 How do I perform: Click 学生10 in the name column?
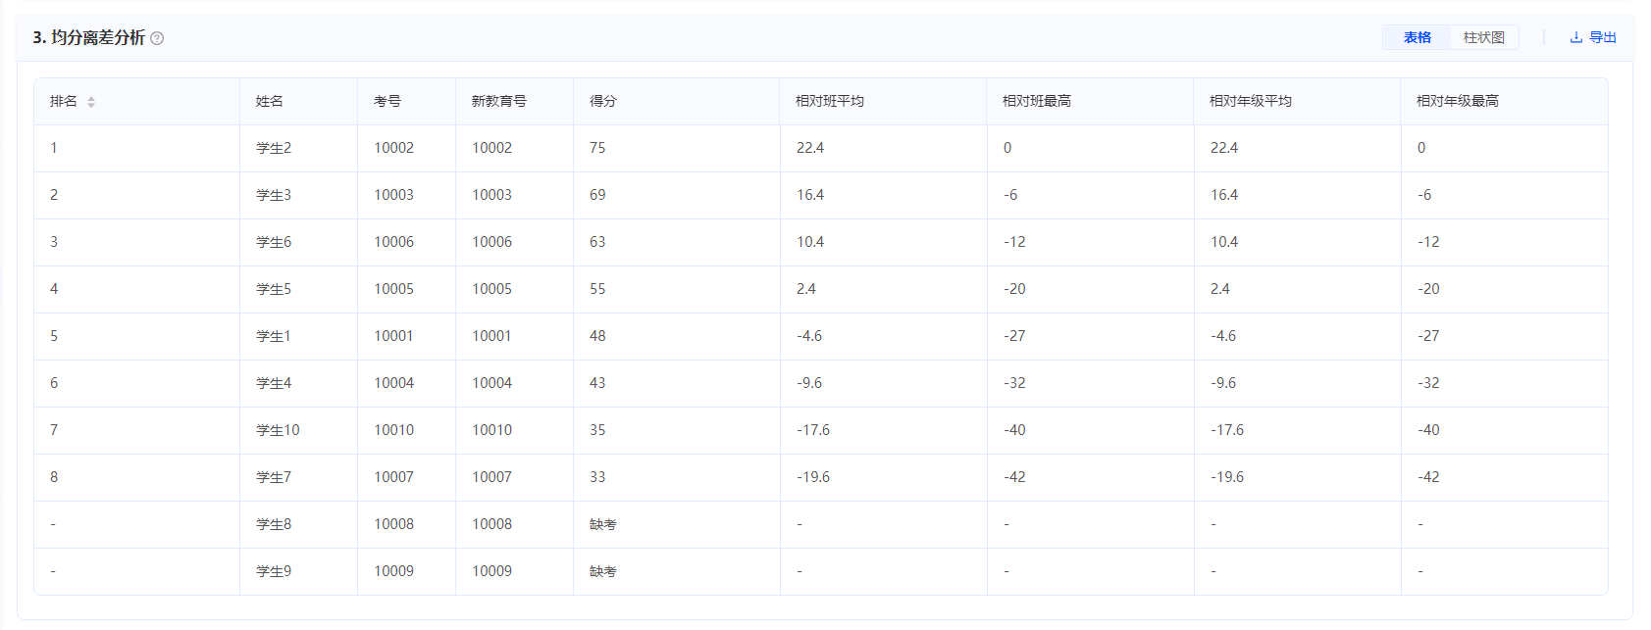(x=278, y=430)
